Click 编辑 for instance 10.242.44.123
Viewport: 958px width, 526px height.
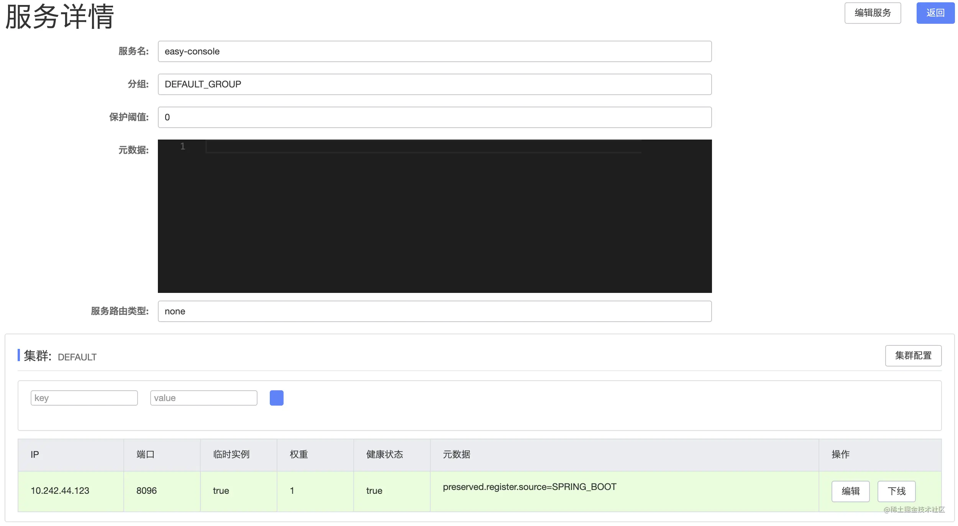[850, 491]
